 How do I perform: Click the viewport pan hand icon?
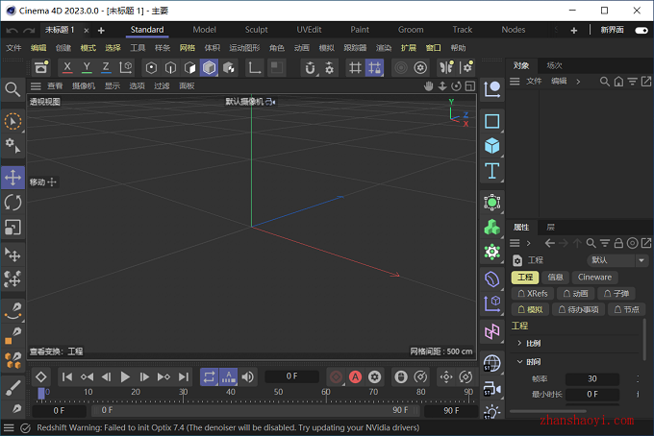coord(428,86)
